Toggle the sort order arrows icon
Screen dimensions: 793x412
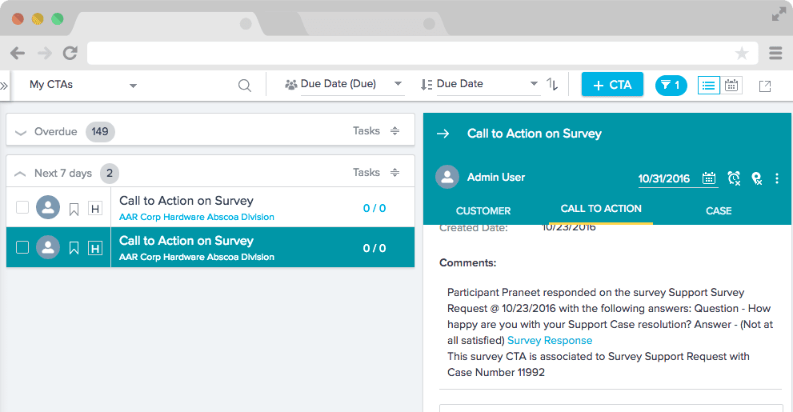click(x=552, y=84)
